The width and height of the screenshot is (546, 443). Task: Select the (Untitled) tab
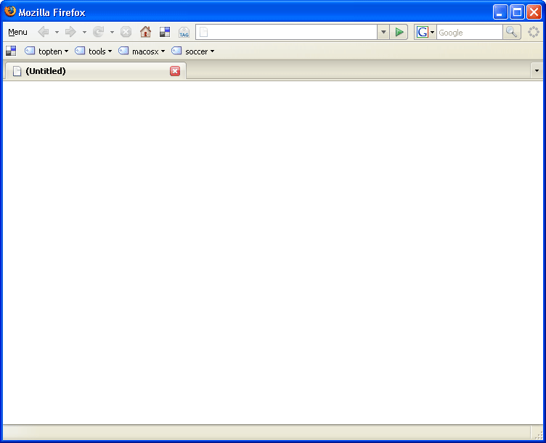pos(96,71)
